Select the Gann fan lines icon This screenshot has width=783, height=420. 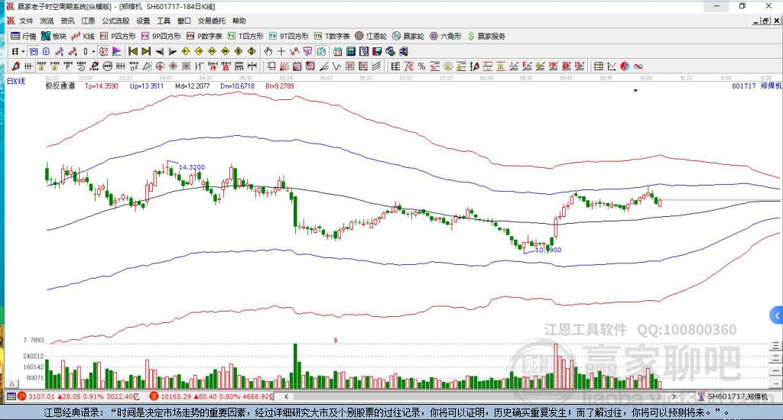[x=284, y=66]
